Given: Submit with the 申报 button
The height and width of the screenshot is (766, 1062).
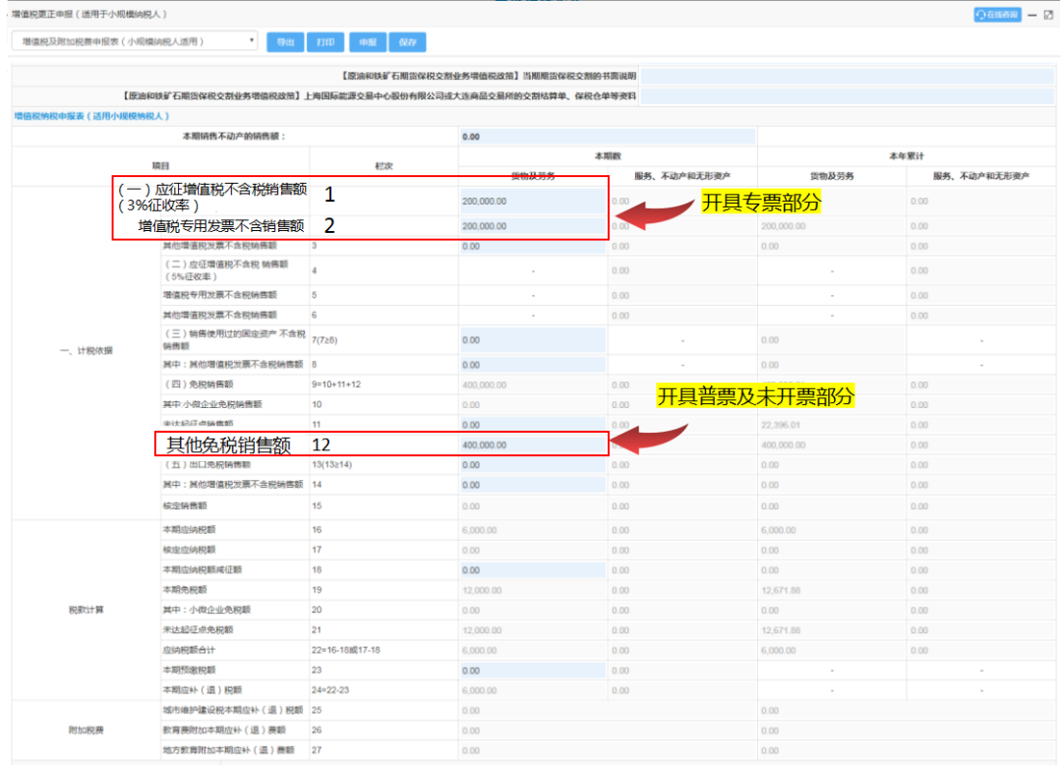Looking at the screenshot, I should pos(367,42).
